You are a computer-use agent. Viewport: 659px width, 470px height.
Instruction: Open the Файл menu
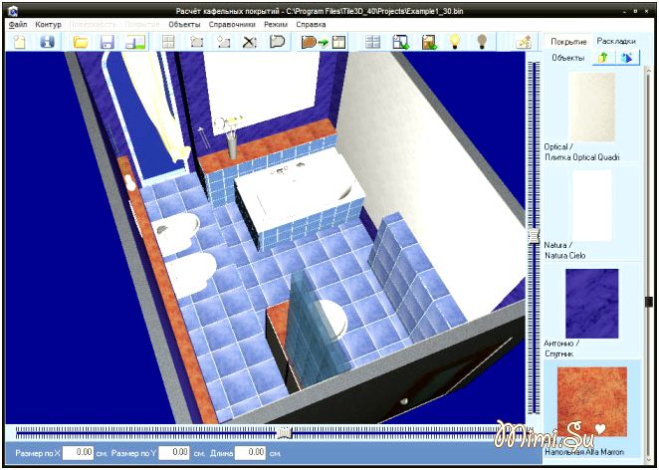tap(18, 24)
